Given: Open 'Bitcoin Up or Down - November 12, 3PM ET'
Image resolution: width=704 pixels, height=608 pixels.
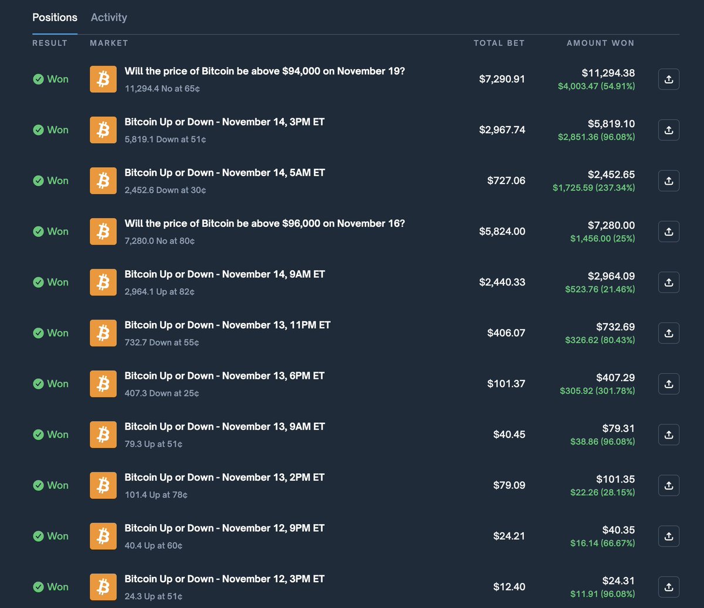Looking at the screenshot, I should click(225, 579).
